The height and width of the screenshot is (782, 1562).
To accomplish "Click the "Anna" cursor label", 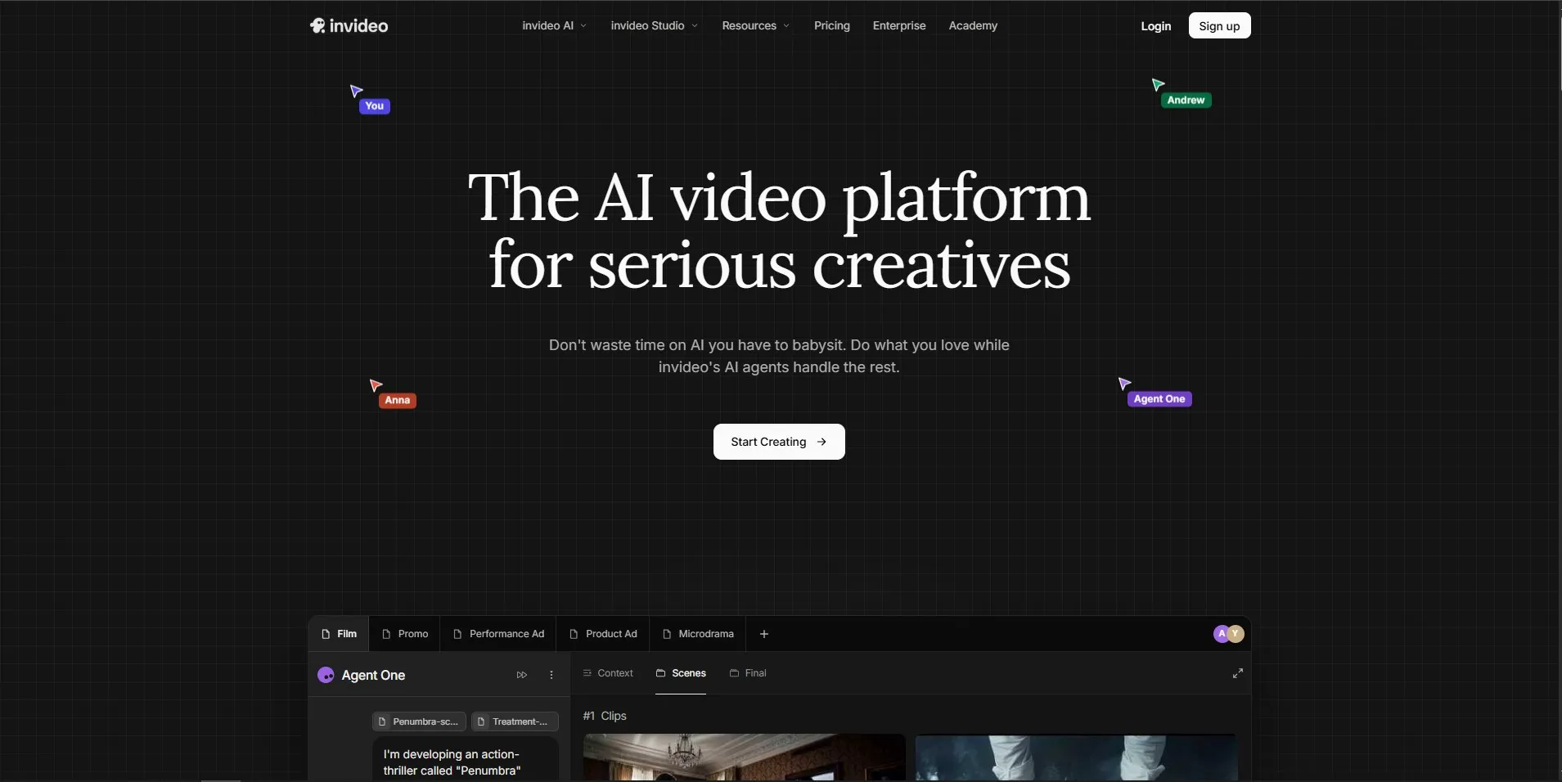I will (397, 400).
